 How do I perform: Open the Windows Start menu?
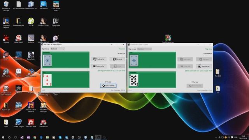click(x=3, y=137)
